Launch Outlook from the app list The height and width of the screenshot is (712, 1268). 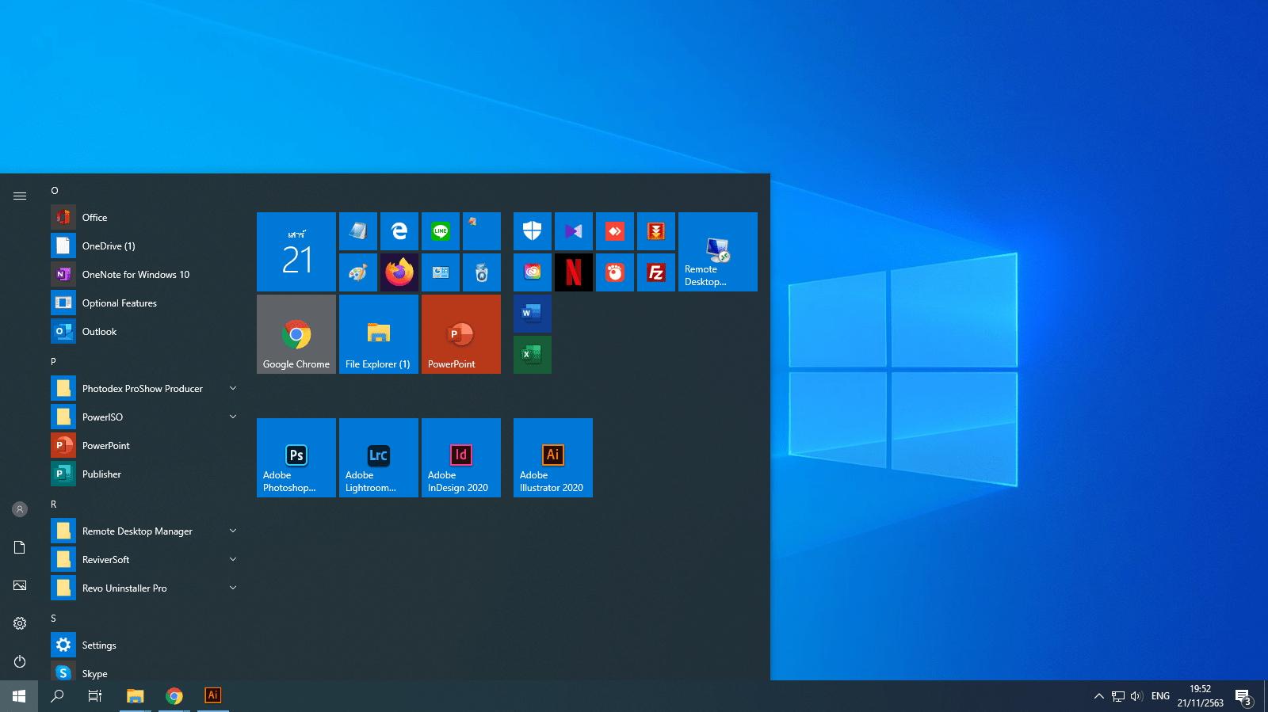click(x=146, y=331)
